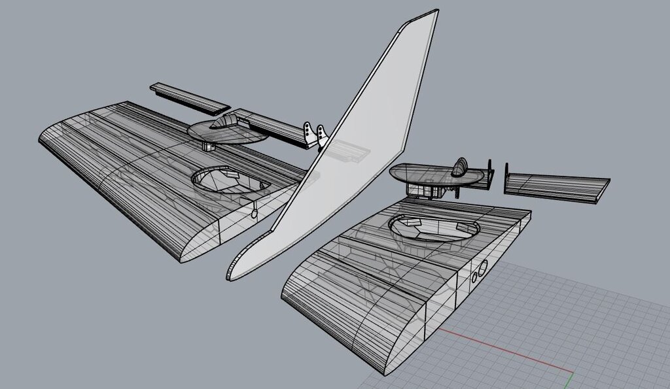Screen dimensions: 670x389
Task: Select the detached flat strip at upper left
Action: pyautogui.click(x=190, y=96)
